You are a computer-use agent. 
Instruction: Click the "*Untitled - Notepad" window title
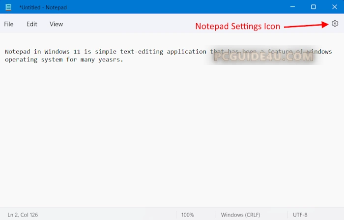point(43,7)
